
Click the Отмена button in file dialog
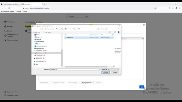coord(115,72)
